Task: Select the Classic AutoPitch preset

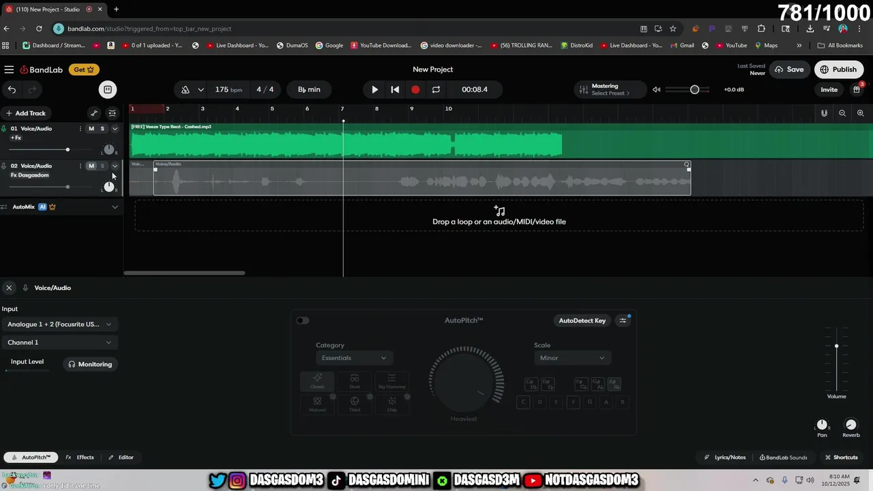Action: [x=317, y=381]
